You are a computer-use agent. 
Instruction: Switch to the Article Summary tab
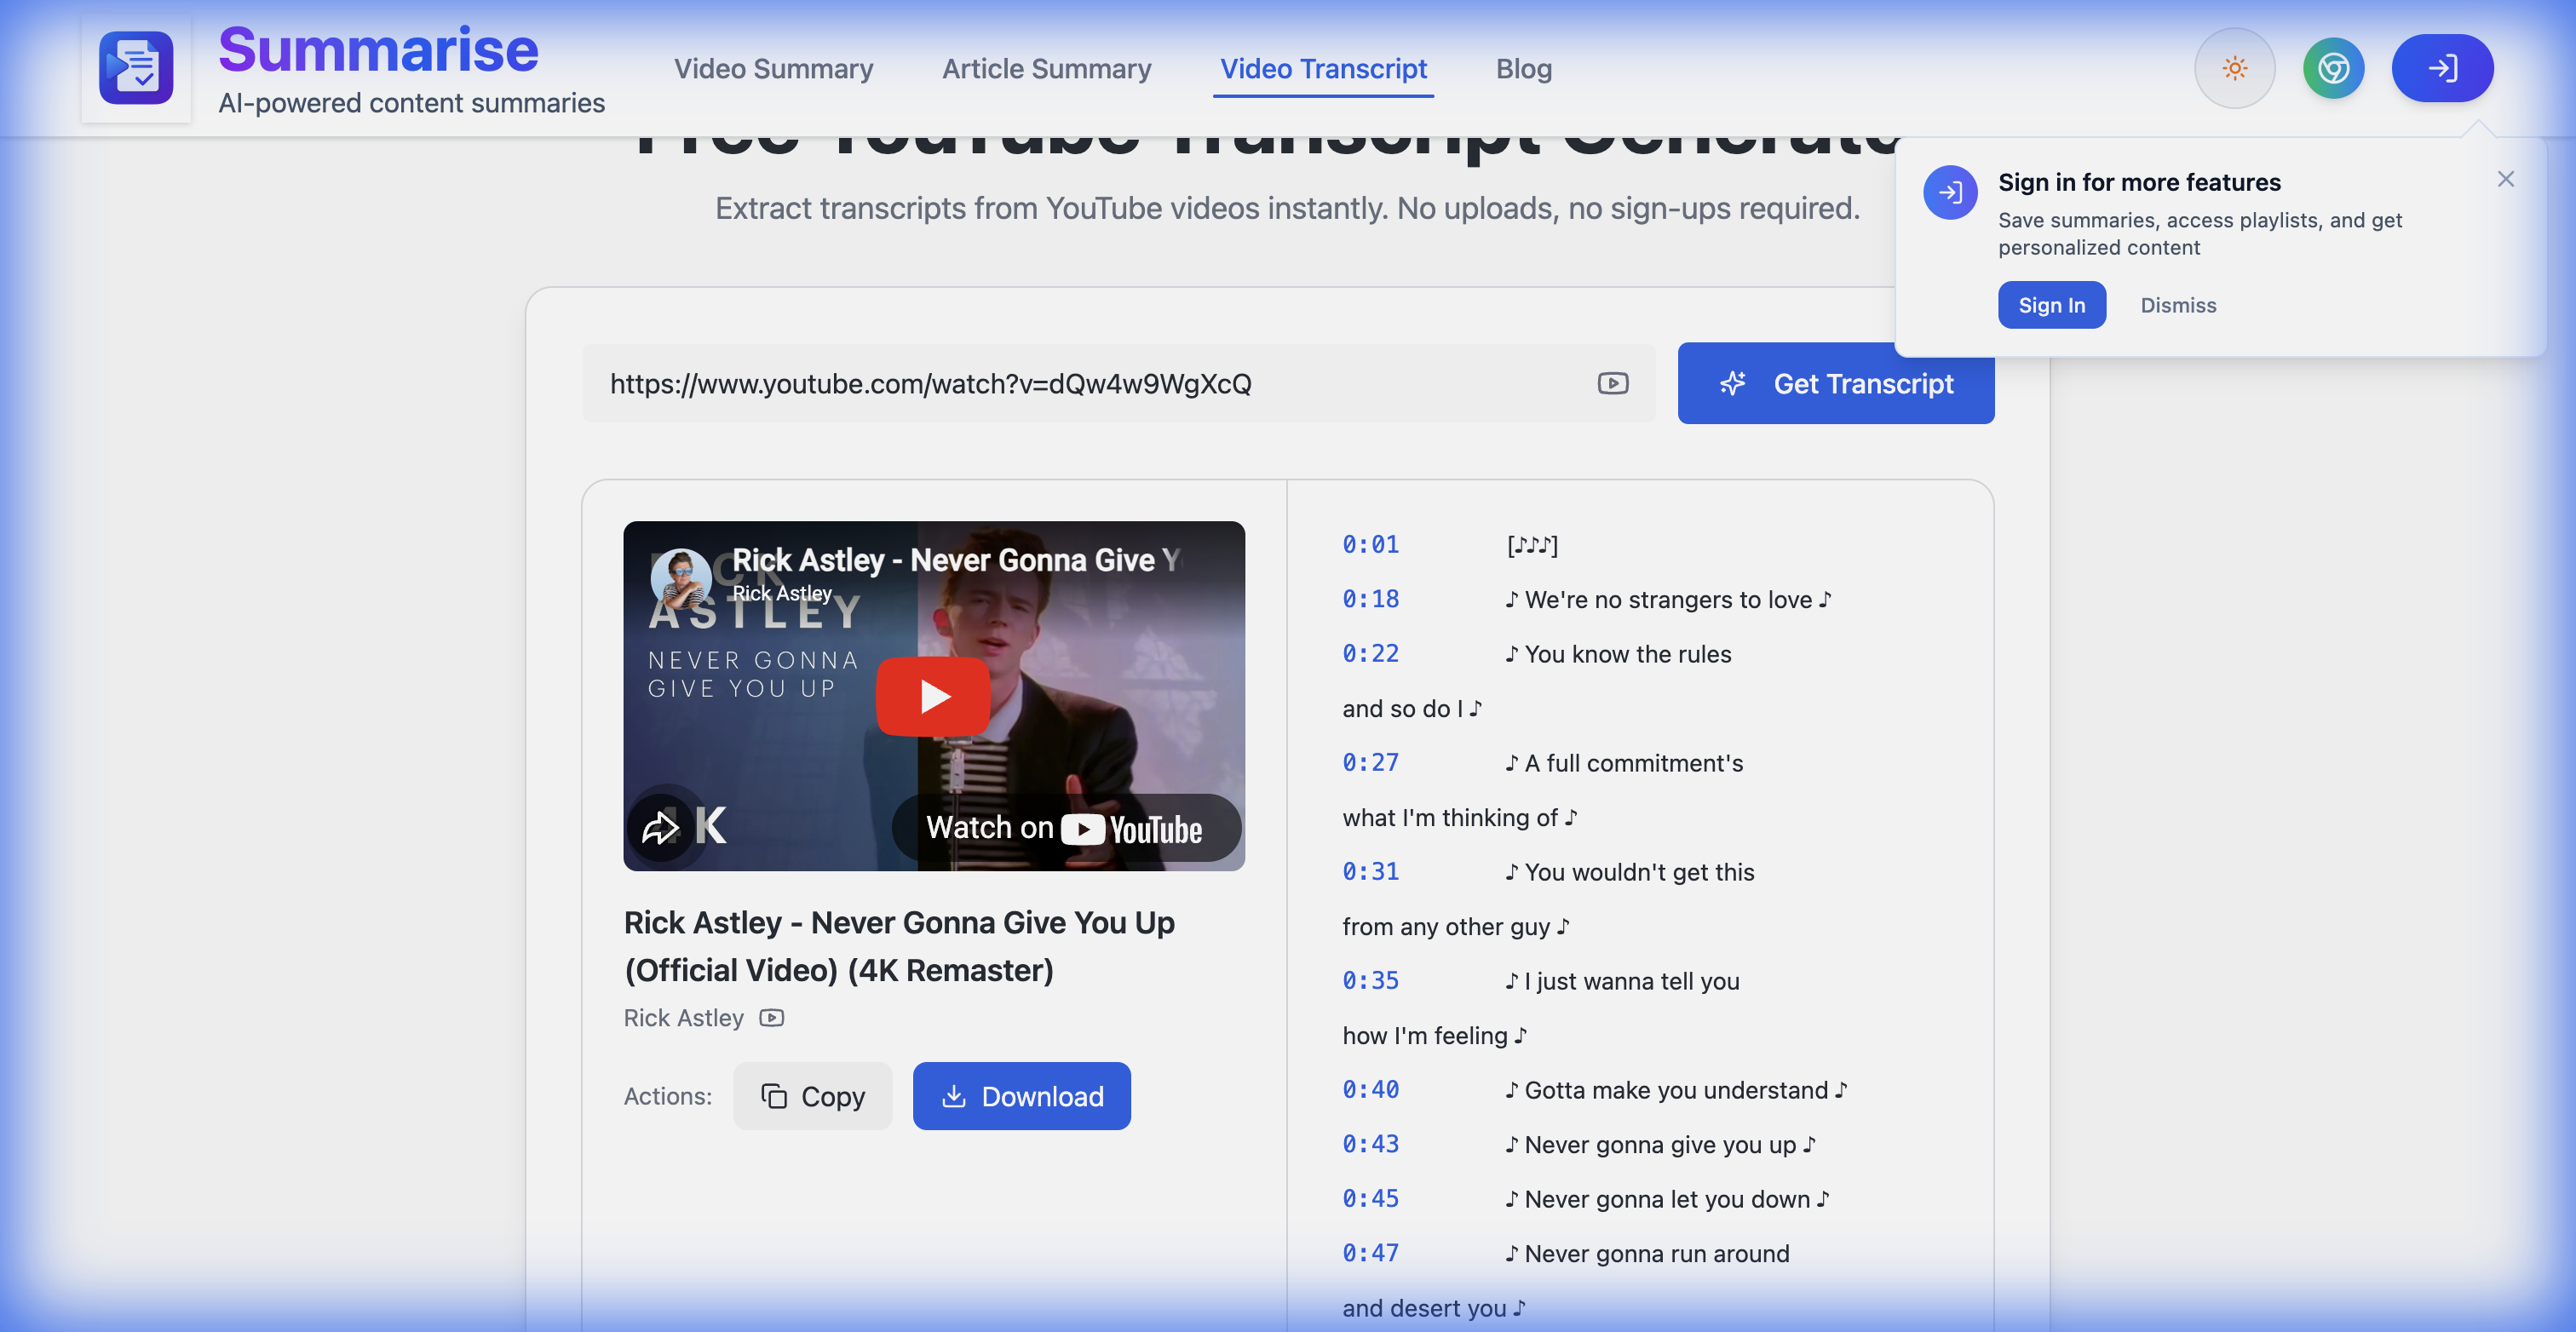(1046, 68)
